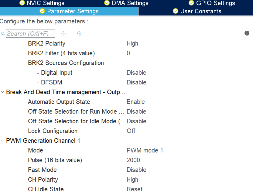Click the check icon on User Constants tab
The image size is (253, 195).
(x=176, y=11)
